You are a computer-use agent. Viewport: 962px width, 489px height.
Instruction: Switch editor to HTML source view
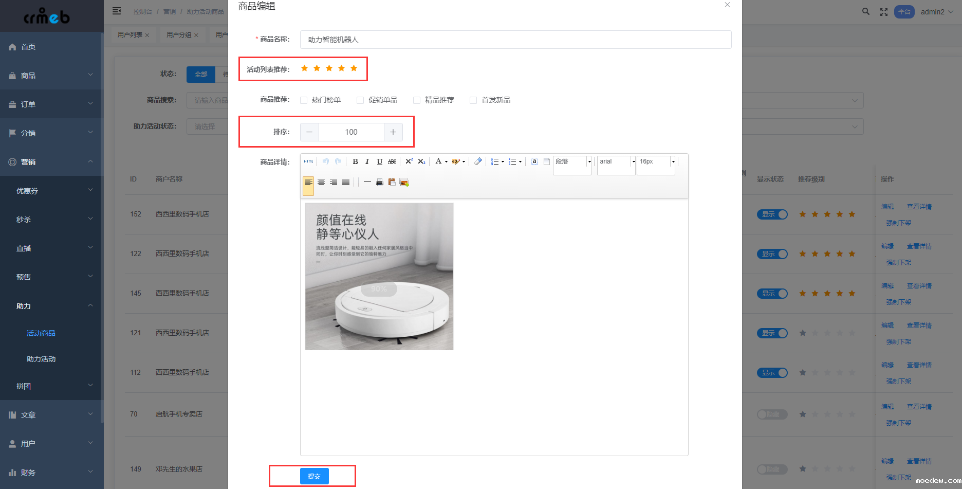308,161
